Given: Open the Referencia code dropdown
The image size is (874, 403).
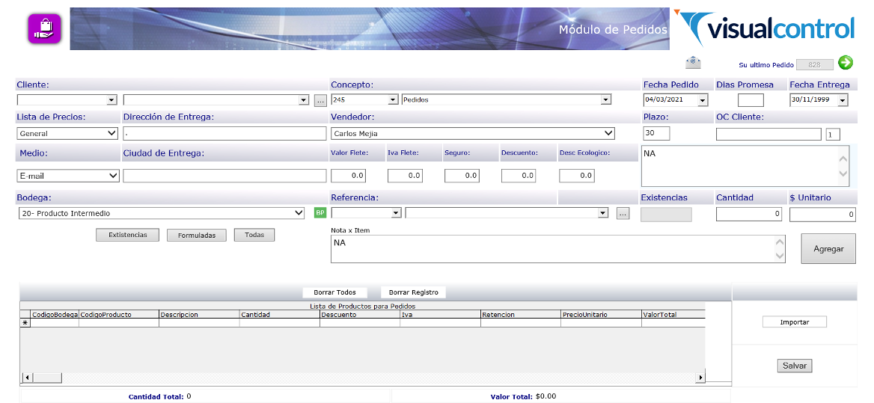Looking at the screenshot, I should [x=397, y=213].
